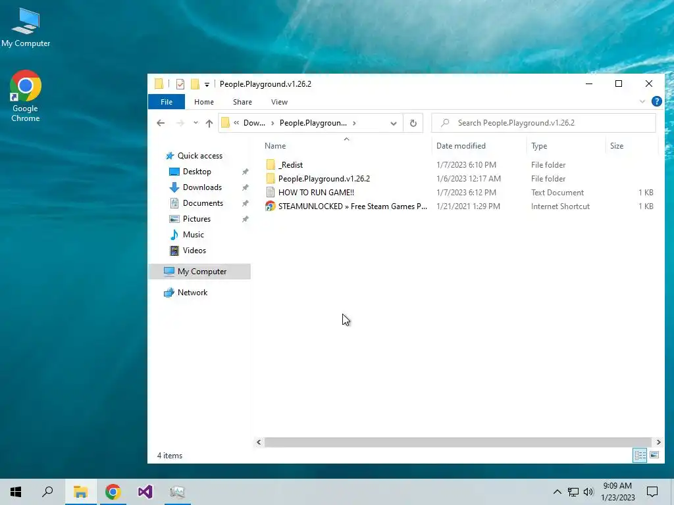Open the Customize Quick Access Toolbar arrow
674x505 pixels.
click(x=207, y=85)
